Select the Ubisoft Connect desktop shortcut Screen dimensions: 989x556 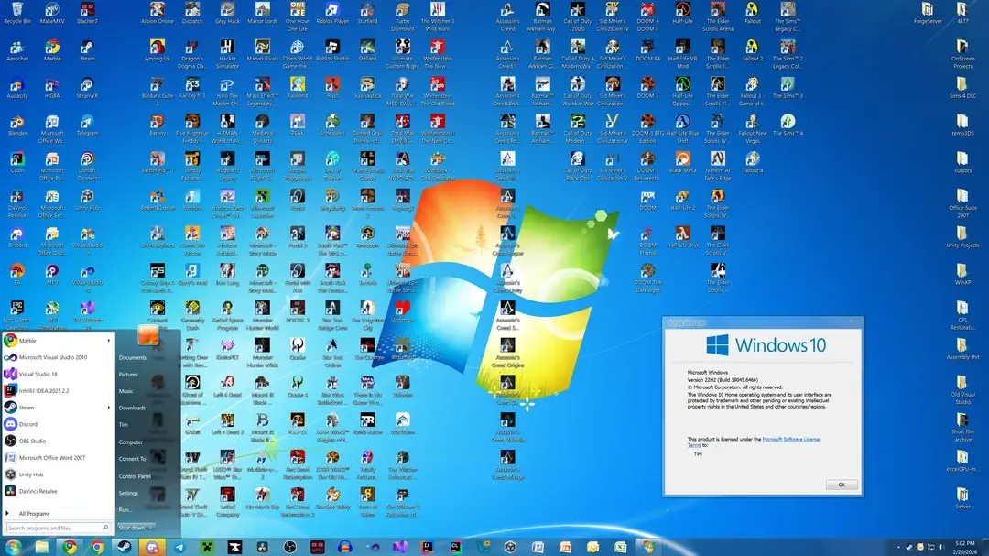click(87, 166)
